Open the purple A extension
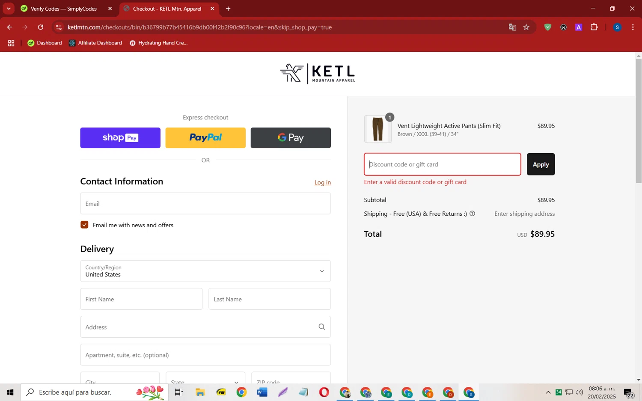The image size is (642, 401). click(x=579, y=27)
